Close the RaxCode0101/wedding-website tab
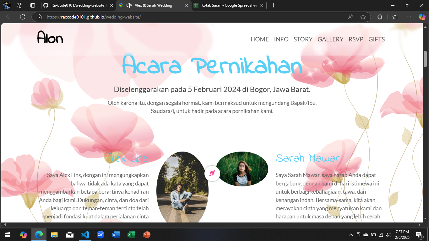This screenshot has width=429, height=241. point(111,5)
